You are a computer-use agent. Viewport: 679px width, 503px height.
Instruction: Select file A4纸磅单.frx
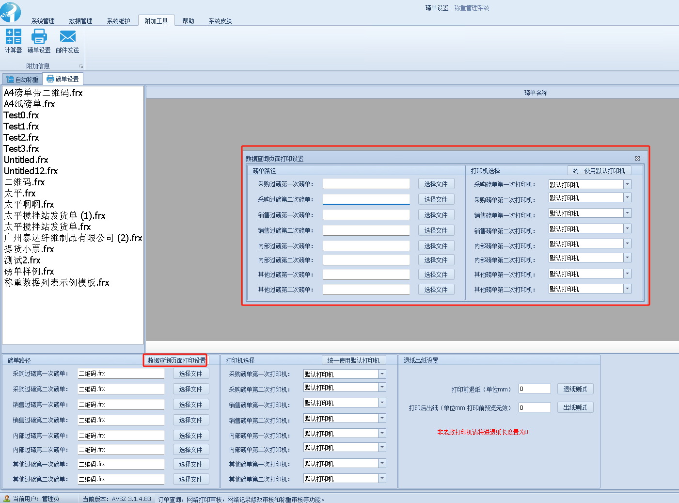(29, 104)
